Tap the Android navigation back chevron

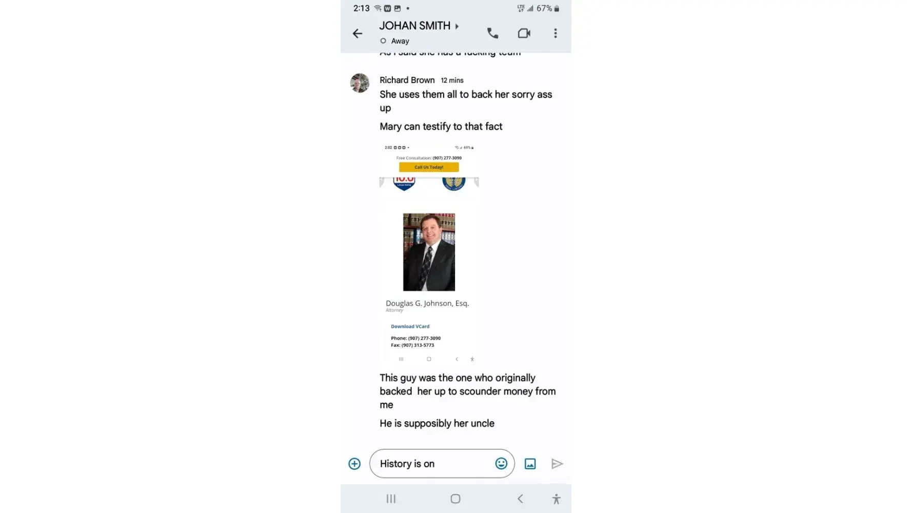click(x=520, y=499)
